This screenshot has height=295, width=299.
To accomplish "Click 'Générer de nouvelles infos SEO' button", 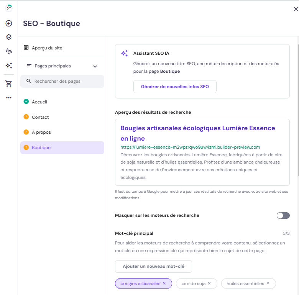I will tap(175, 87).
